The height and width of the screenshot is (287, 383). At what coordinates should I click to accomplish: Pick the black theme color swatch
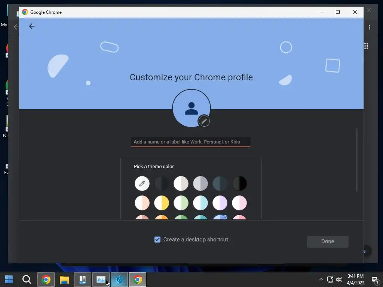[x=239, y=183]
